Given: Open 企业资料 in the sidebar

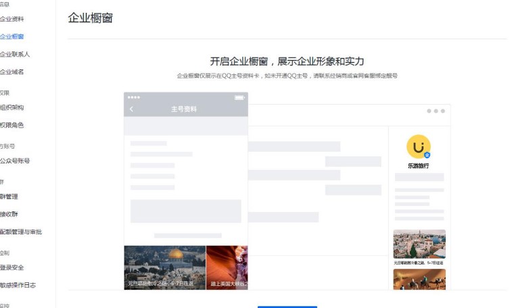Looking at the screenshot, I should [11, 19].
